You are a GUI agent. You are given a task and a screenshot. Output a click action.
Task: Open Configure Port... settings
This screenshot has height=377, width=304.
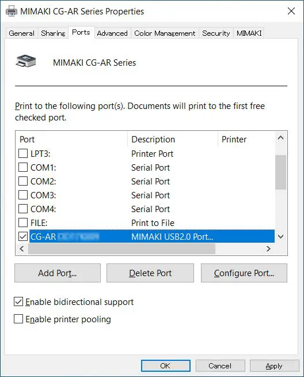[x=244, y=273]
